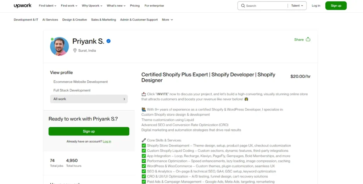Image resolution: width=363 pixels, height=184 pixels.
Task: Click the wrench emoji before Core Skills
Action: [144, 140]
